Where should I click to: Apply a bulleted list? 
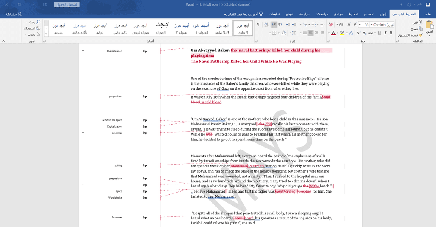[322, 24]
